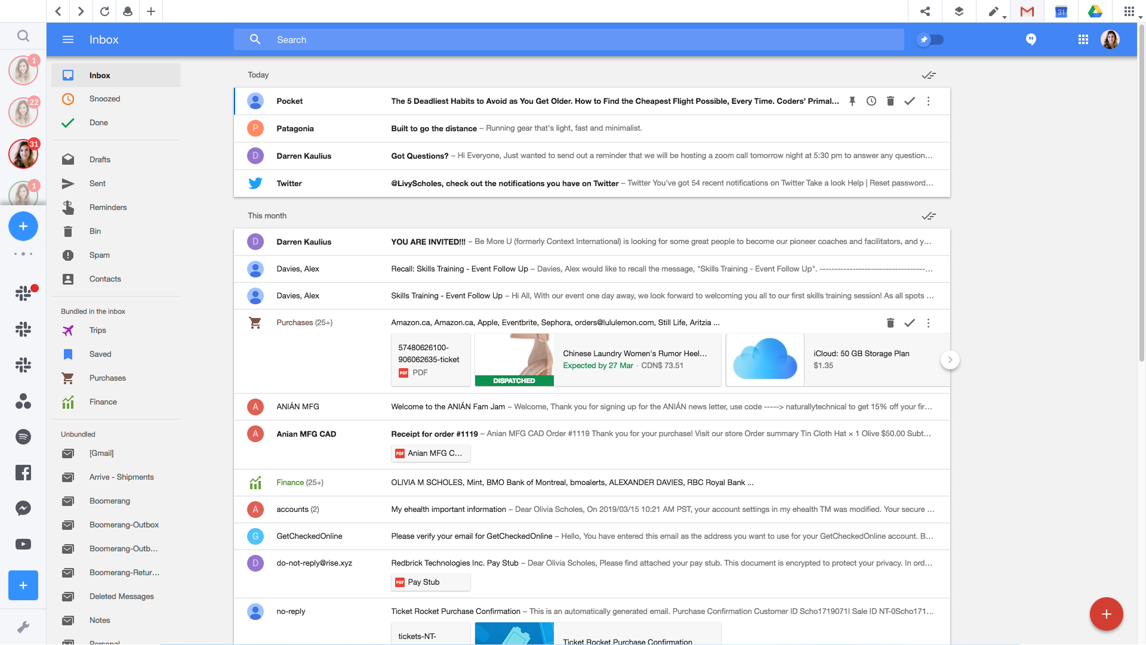The height and width of the screenshot is (645, 1146).
Task: Delete the Pocket email
Action: click(891, 101)
